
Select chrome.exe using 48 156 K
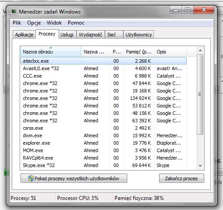coord(104,113)
